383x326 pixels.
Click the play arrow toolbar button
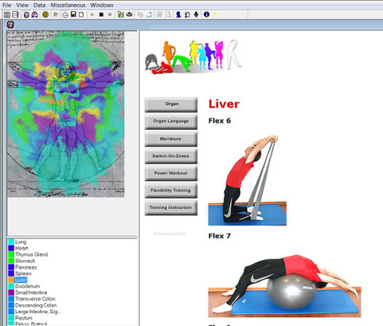point(92,14)
